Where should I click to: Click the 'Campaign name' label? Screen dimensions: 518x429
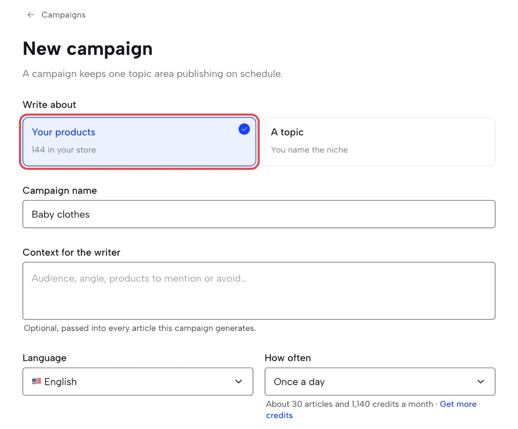point(60,190)
